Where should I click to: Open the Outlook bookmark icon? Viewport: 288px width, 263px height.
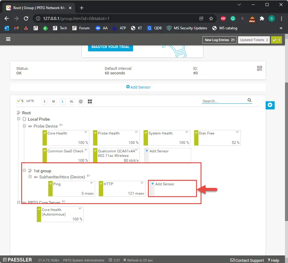7,28
